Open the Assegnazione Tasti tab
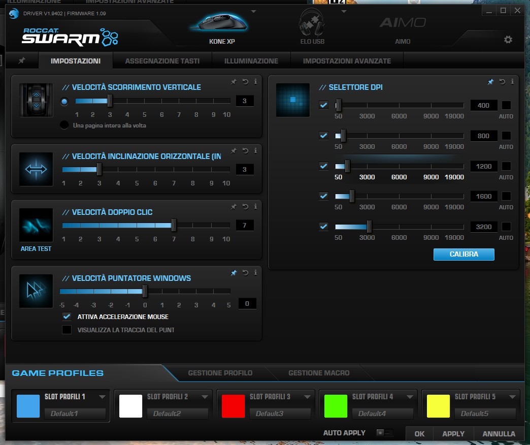The image size is (530, 445). (162, 61)
